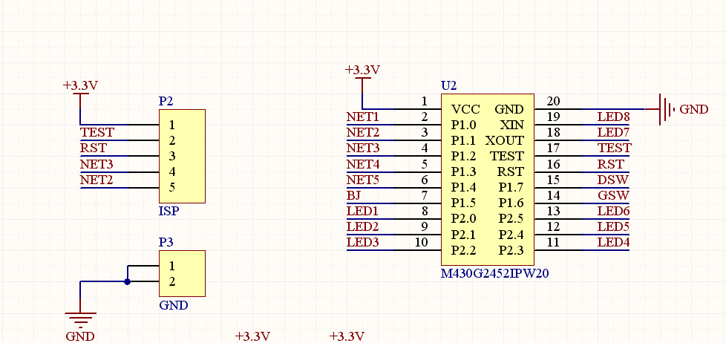Click pin number 20 of U2
The width and height of the screenshot is (726, 343).
click(x=553, y=101)
